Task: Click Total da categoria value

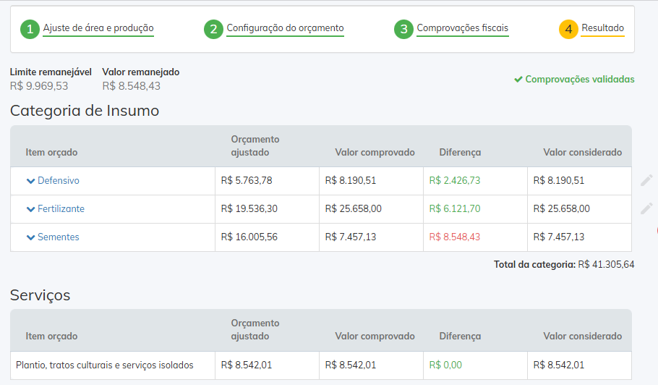Action: (606, 264)
